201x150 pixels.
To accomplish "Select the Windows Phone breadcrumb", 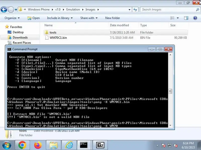I will coord(39,9).
